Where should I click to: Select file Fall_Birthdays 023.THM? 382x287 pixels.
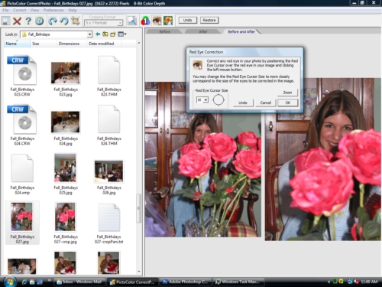point(108,76)
